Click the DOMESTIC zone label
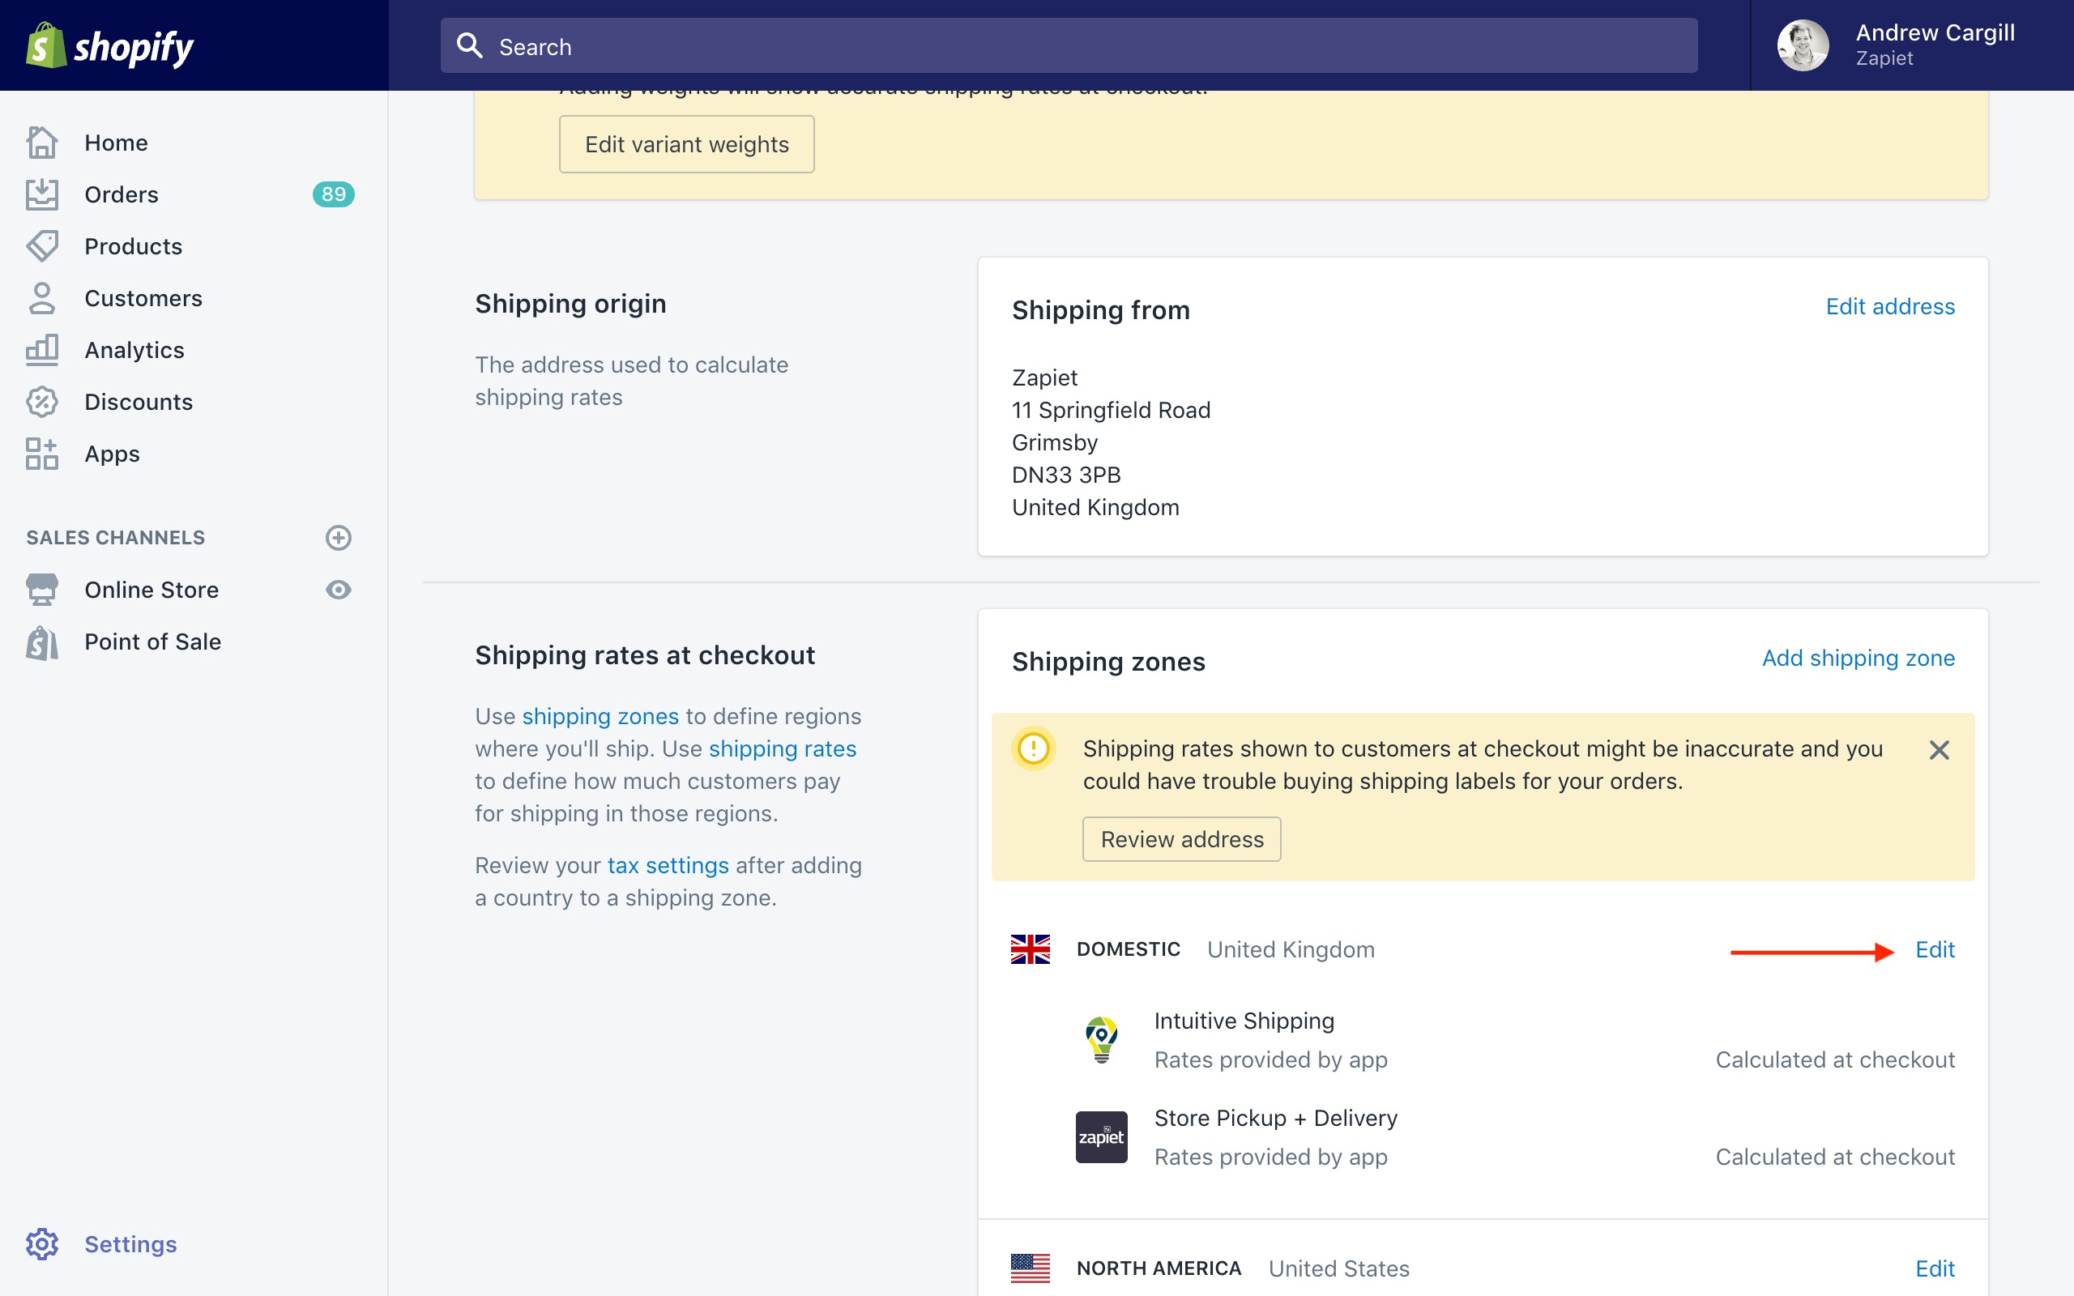Screen dimensions: 2074x1296 1128,949
